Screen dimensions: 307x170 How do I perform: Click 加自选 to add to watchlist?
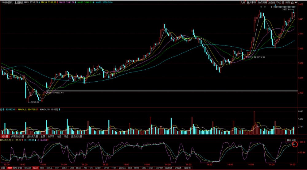272,2
